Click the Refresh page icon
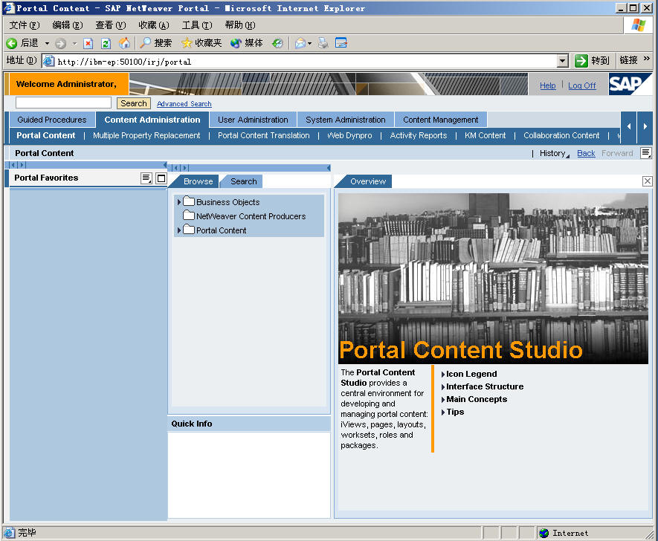The height and width of the screenshot is (541, 658). point(106,43)
